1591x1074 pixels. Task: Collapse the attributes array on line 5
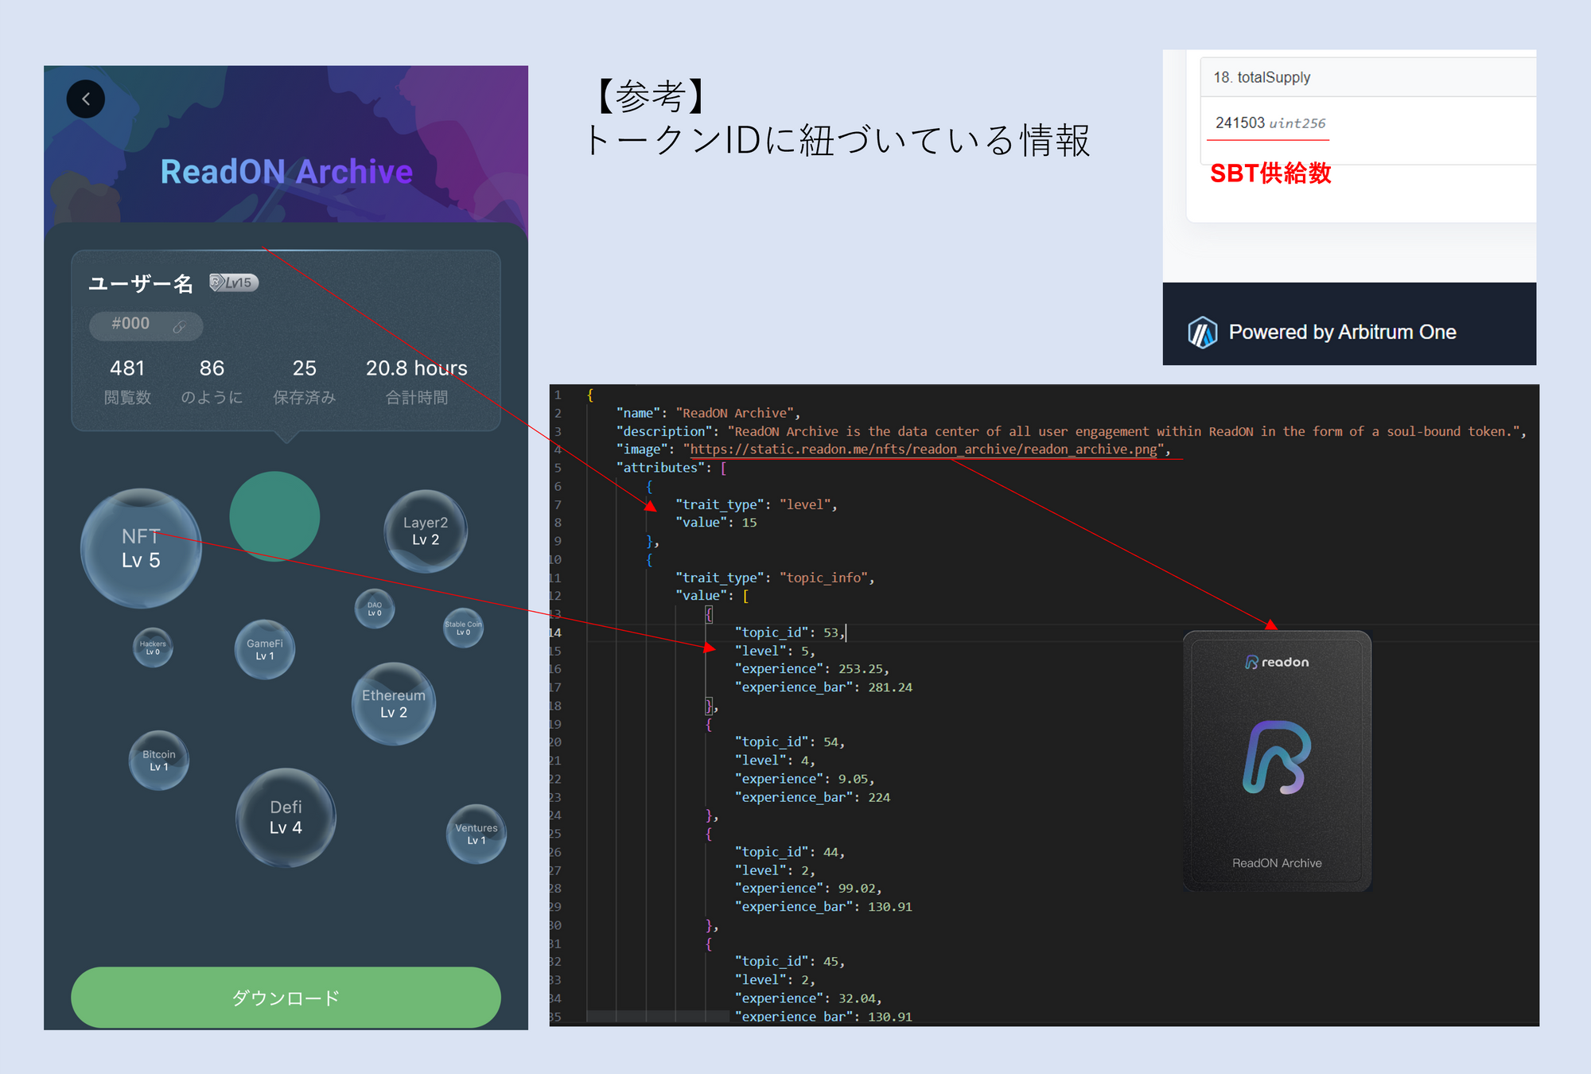click(x=723, y=468)
